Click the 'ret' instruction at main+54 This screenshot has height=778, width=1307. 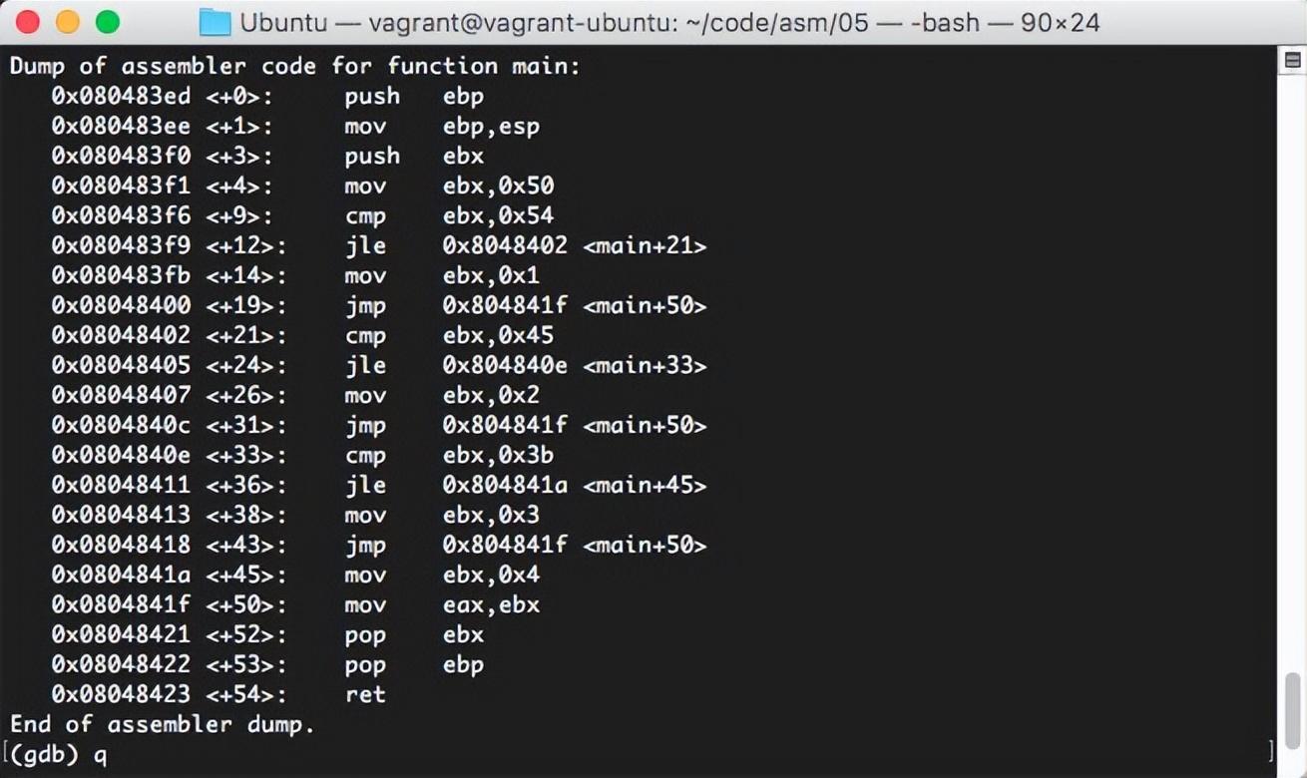(x=365, y=694)
